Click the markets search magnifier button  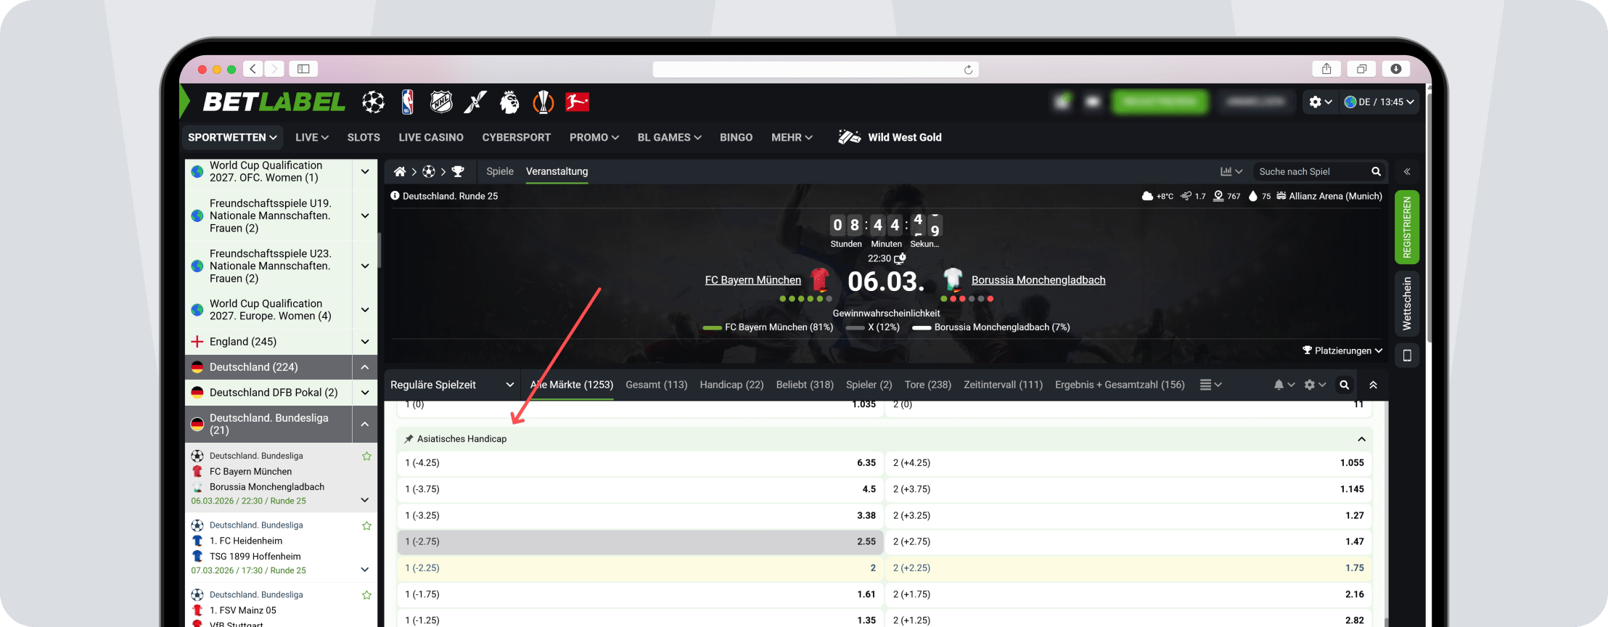(1345, 385)
